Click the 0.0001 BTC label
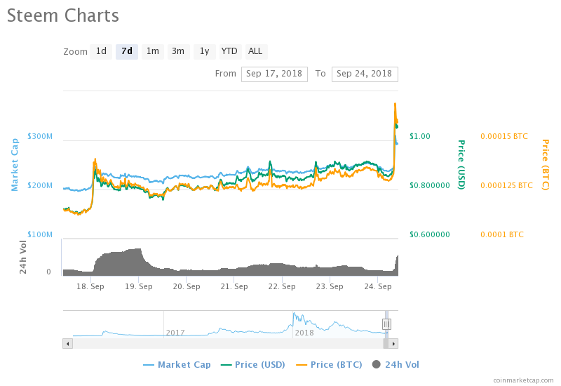The height and width of the screenshot is (386, 561). point(502,234)
